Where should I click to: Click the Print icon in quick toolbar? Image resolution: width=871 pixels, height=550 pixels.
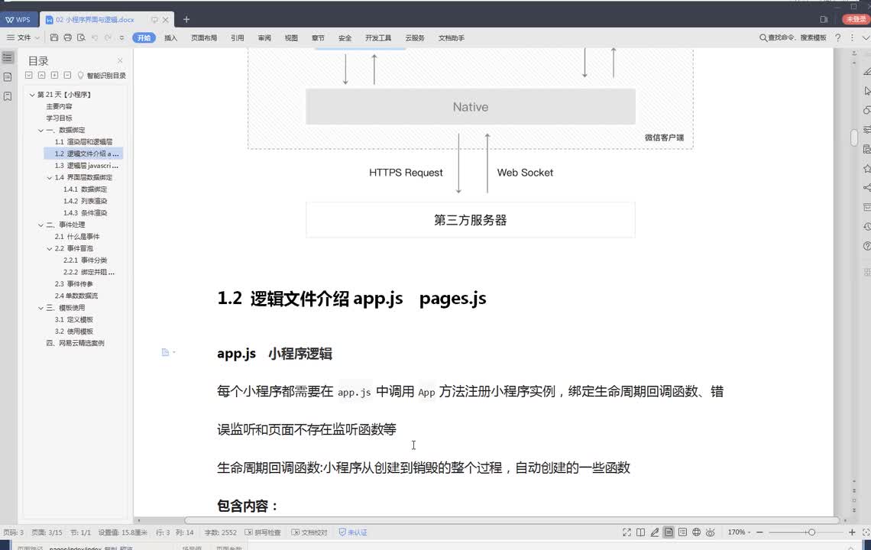coord(68,37)
